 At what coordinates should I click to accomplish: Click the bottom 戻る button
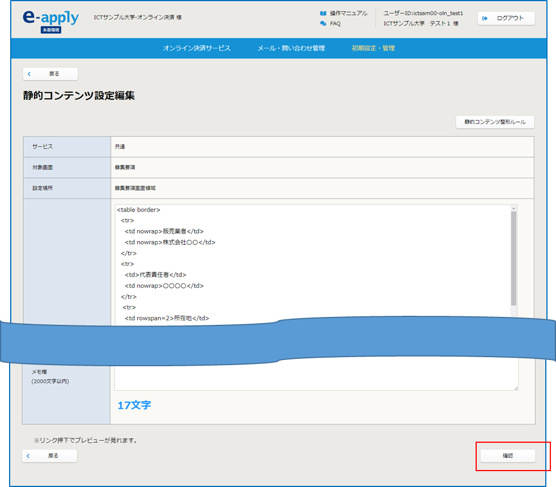tap(50, 456)
